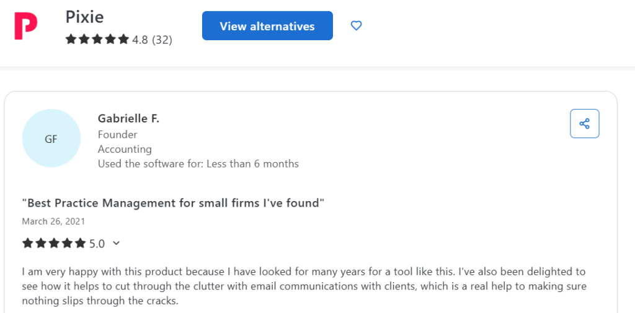Select the GF reviewer avatar
The width and height of the screenshot is (635, 313).
click(51, 139)
